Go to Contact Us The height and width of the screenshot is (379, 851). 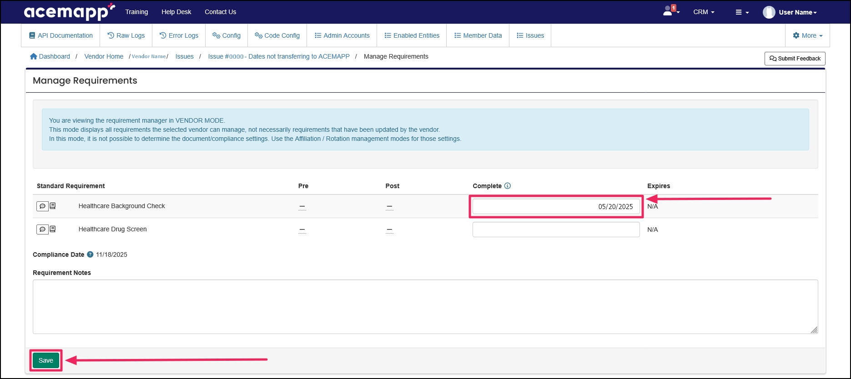(220, 12)
